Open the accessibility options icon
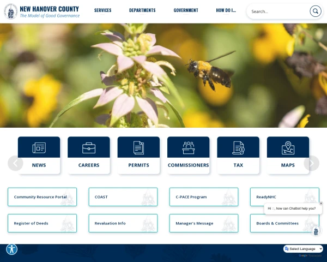Image resolution: width=327 pixels, height=262 pixels. (x=11, y=249)
